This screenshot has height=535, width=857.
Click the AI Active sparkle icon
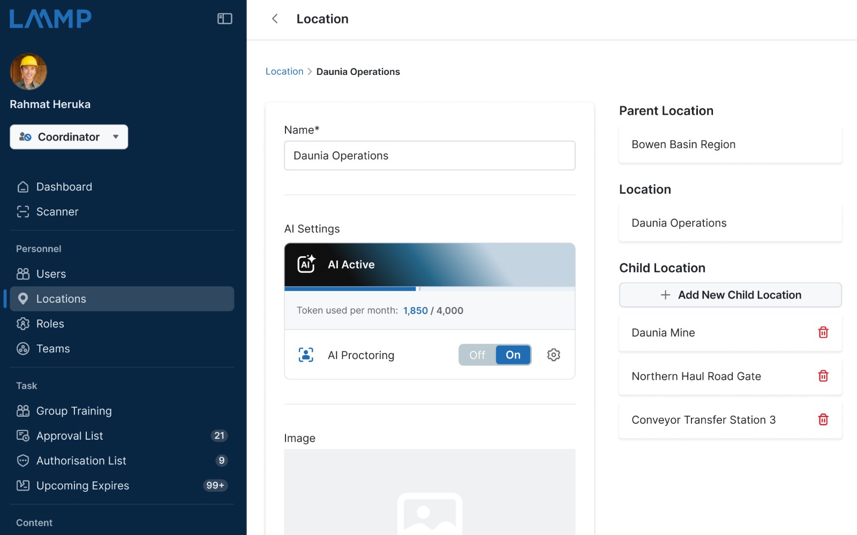tap(306, 264)
